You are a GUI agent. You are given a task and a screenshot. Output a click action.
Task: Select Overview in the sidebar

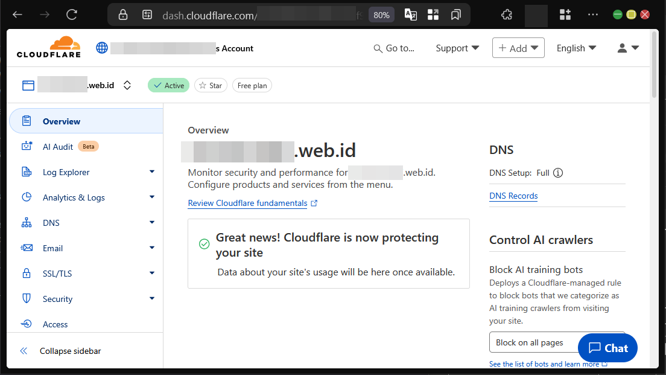pyautogui.click(x=86, y=121)
